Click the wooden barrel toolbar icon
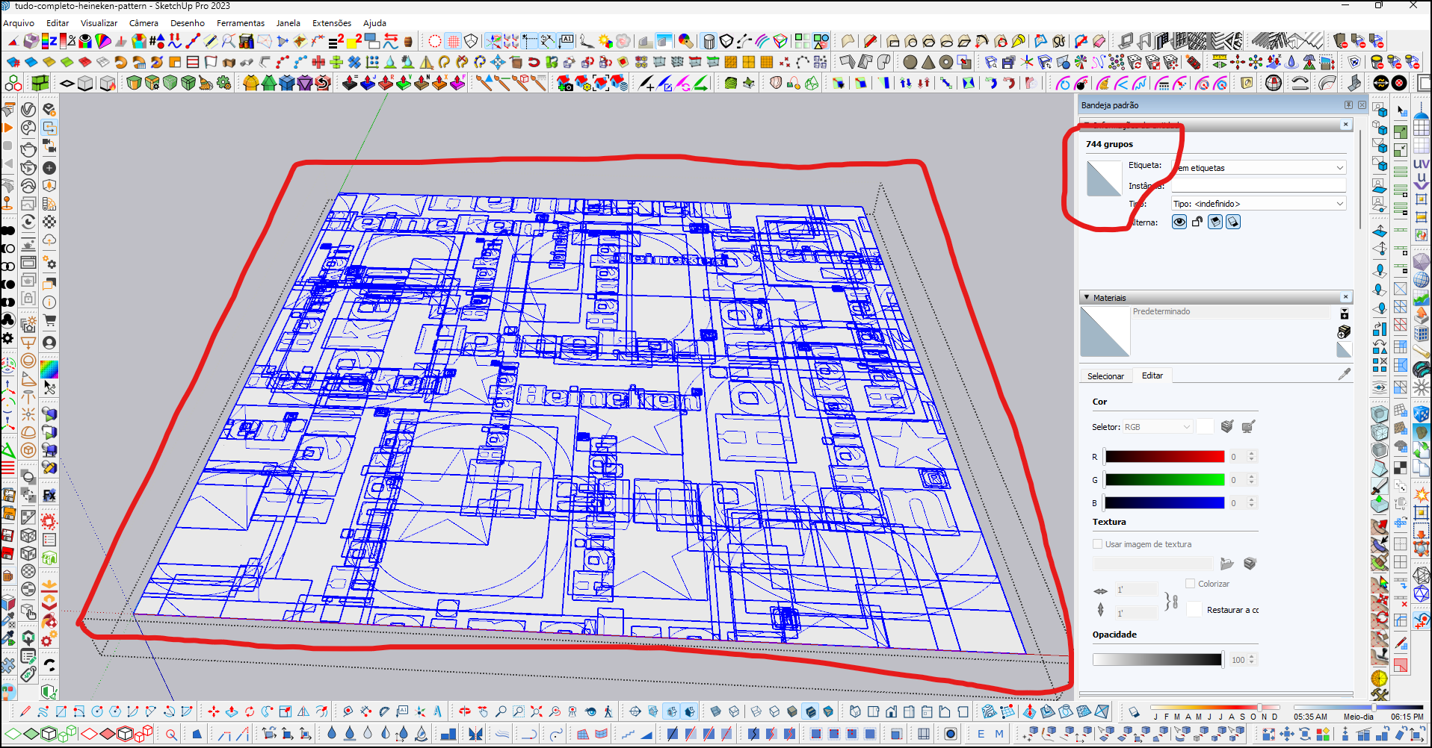 408,41
